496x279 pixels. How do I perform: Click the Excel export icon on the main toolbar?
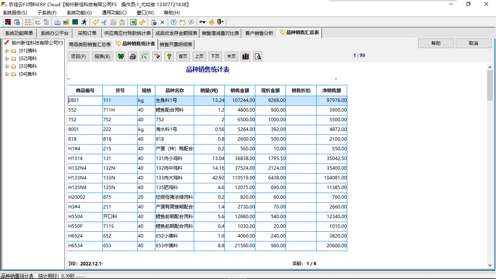133,22
